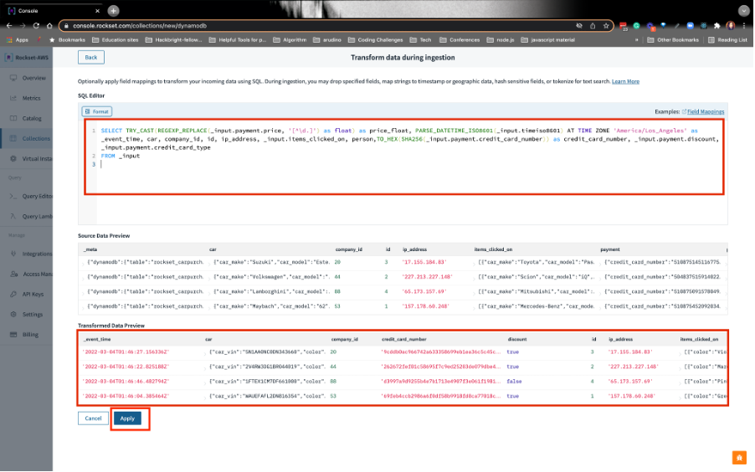Close the Console tab
Viewport: 755px width, 472px height.
(97, 11)
